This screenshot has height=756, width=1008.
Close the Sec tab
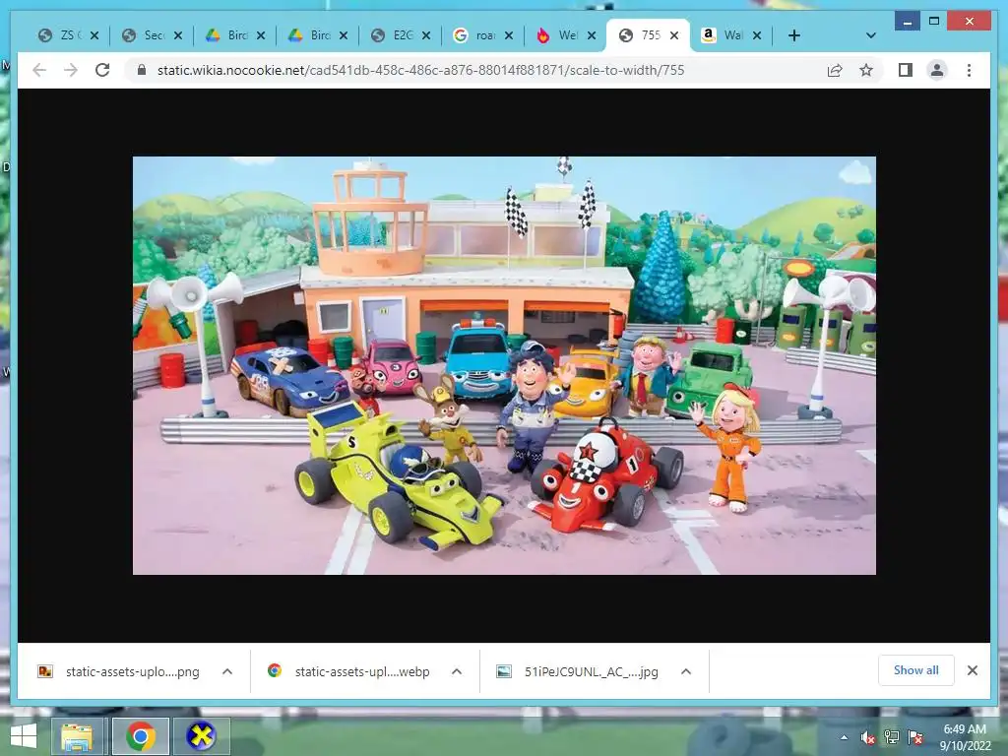coord(178,35)
